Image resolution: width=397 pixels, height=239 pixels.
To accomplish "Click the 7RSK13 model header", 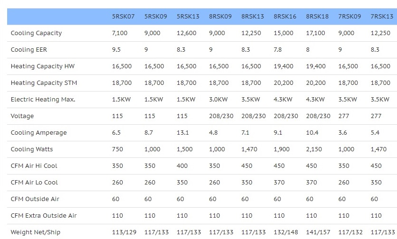I will [382, 17].
